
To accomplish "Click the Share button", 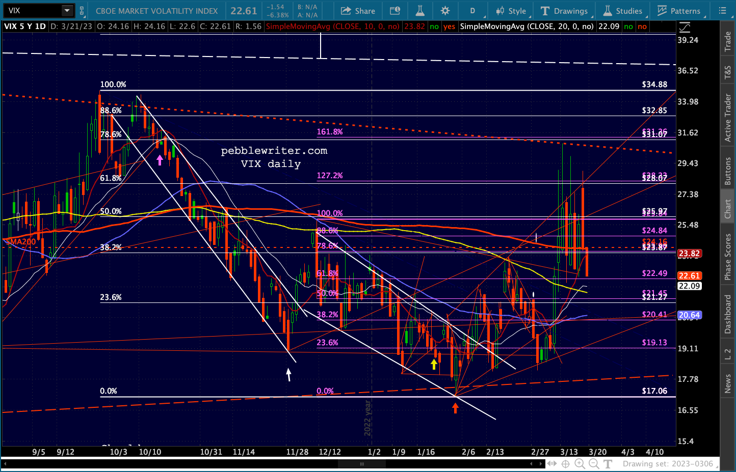I will pyautogui.click(x=358, y=11).
